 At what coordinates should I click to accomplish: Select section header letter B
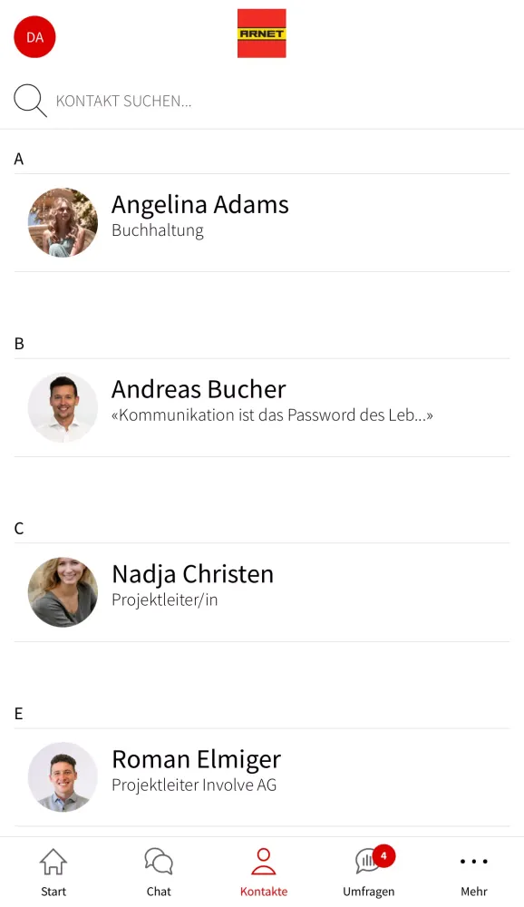(18, 343)
